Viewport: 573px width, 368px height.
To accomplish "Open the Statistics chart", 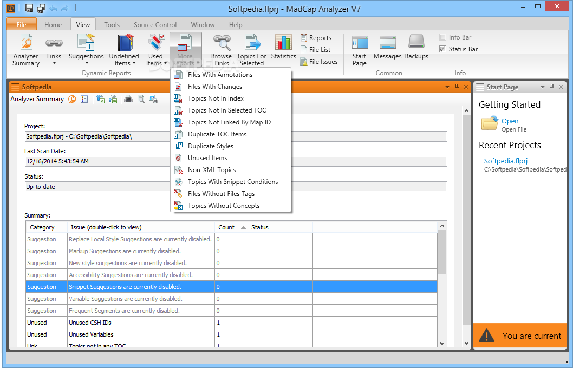I will [284, 47].
